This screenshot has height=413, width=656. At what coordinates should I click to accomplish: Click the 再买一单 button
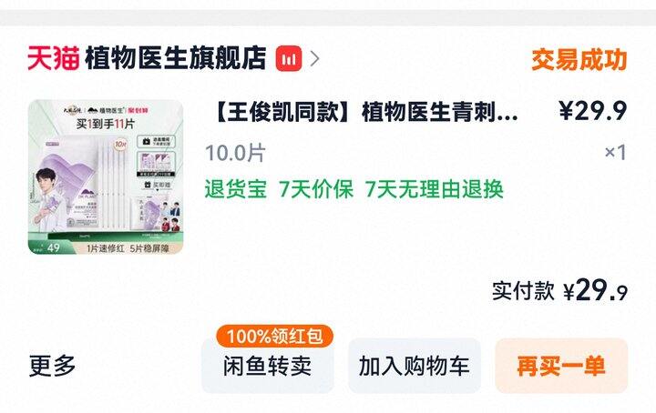pyautogui.click(x=561, y=367)
